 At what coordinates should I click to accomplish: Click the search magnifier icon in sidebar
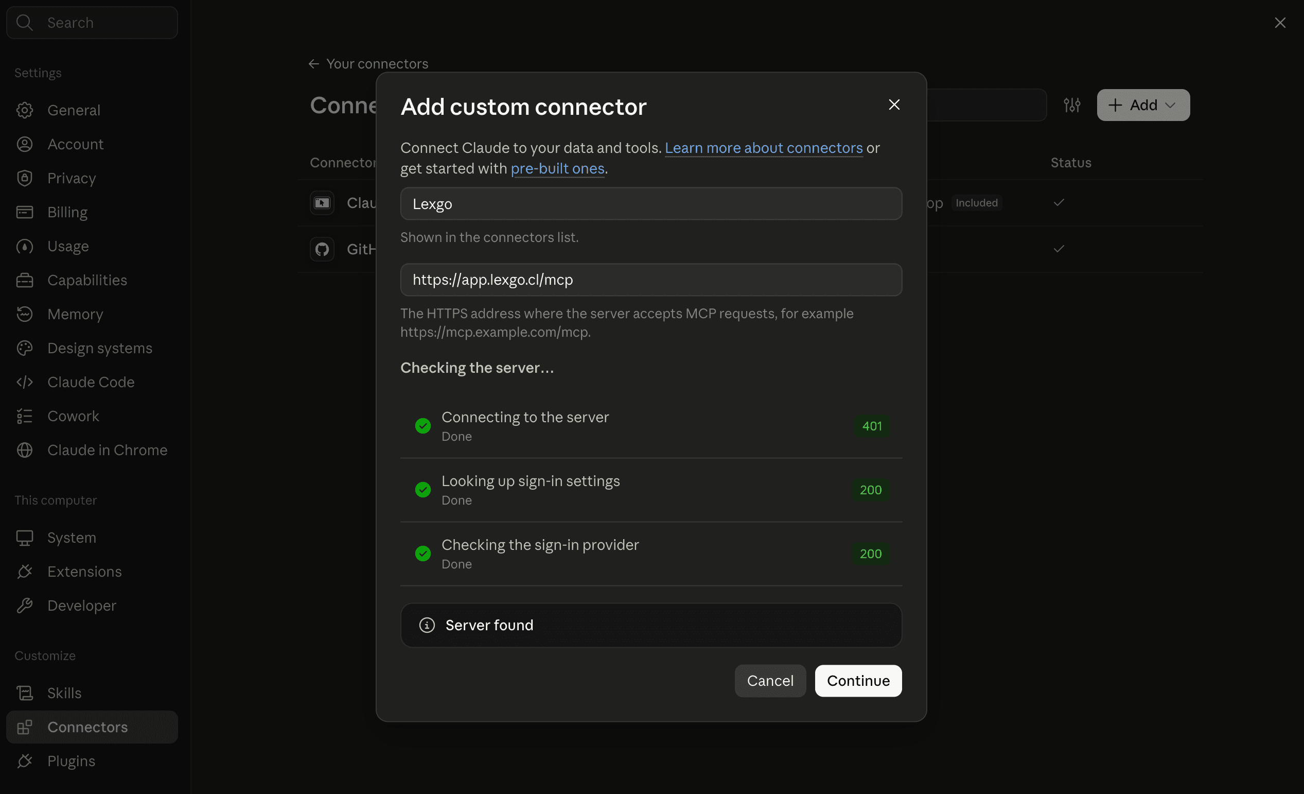24,22
